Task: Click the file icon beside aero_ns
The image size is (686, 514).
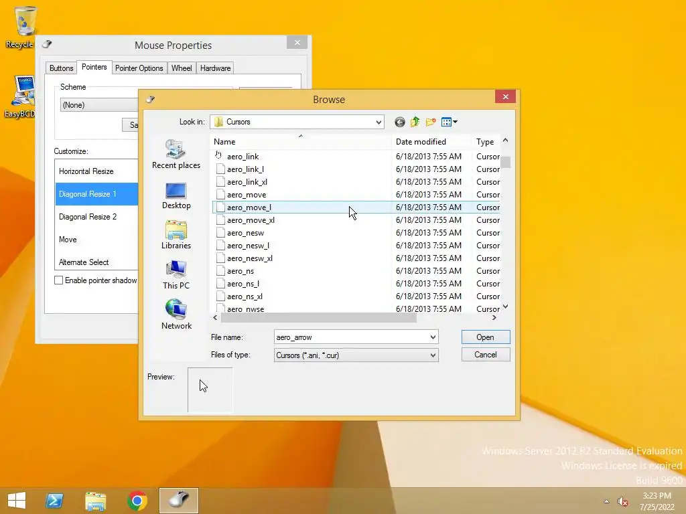Action: tap(220, 270)
